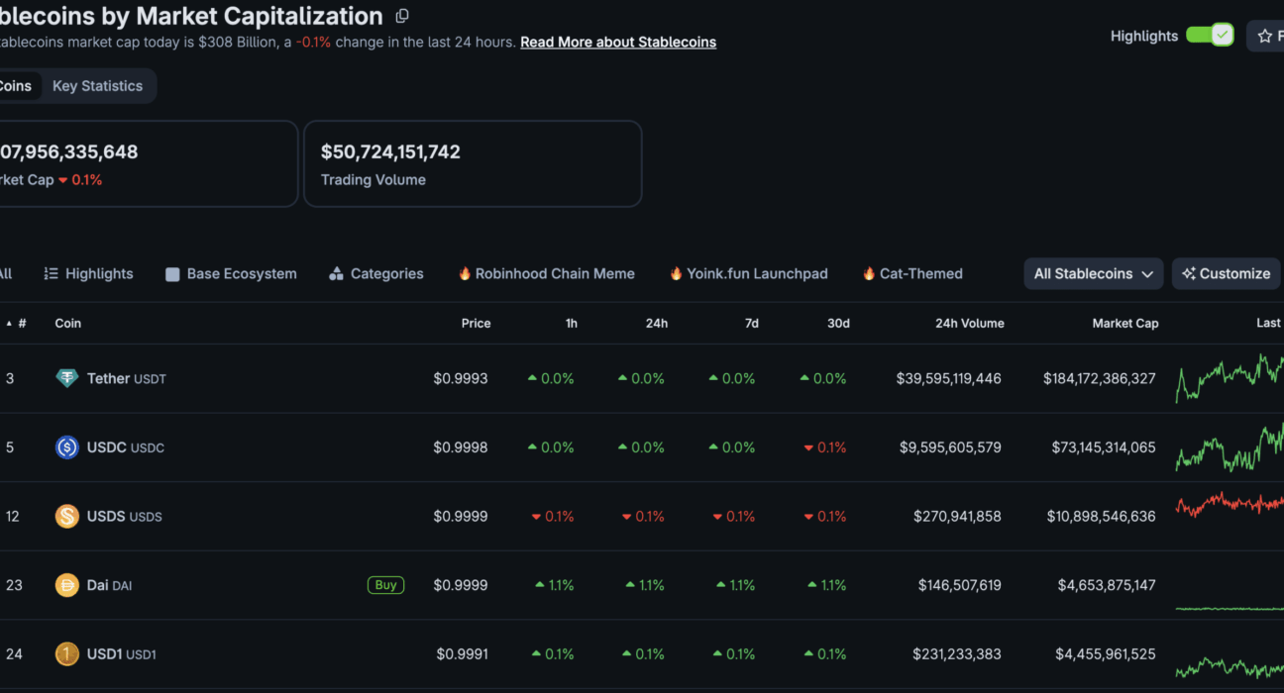Viewport: 1284px width, 693px height.
Task: View the Tether 7-day sparkline chart
Action: pyautogui.click(x=1230, y=378)
